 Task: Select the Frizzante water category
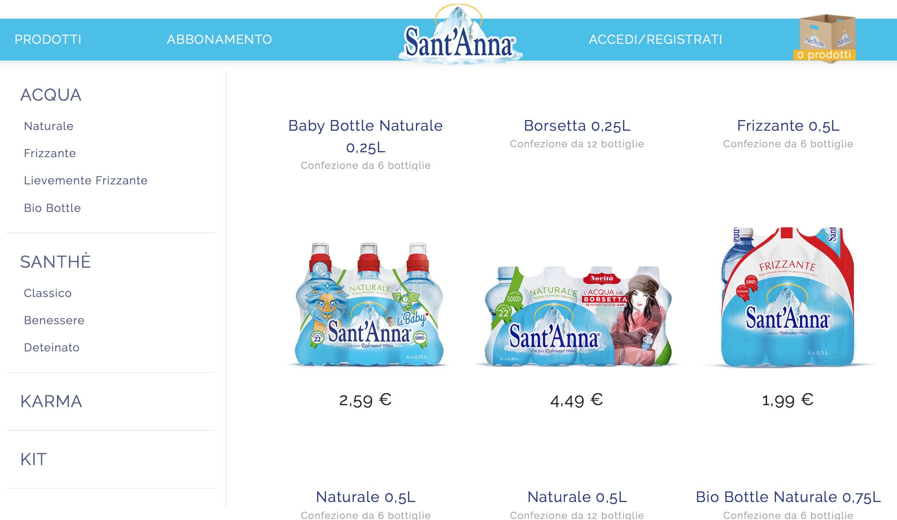[50, 153]
